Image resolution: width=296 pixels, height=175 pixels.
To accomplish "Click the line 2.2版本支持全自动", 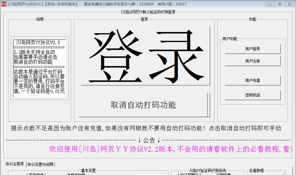I will point(34,52).
